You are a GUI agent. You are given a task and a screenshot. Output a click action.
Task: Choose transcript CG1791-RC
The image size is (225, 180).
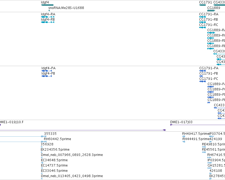(x=202, y=27)
